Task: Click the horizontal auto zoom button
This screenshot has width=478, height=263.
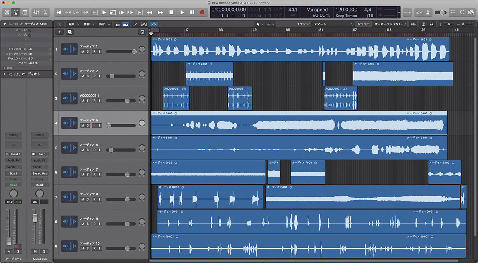Action: [x=432, y=24]
